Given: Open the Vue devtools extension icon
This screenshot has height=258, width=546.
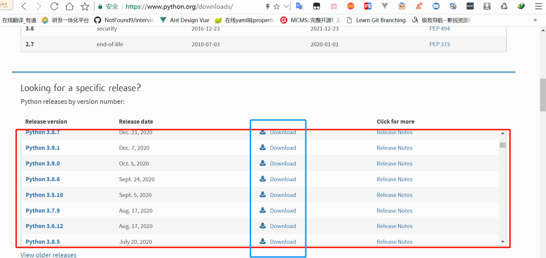Looking at the screenshot, I should (x=385, y=6).
